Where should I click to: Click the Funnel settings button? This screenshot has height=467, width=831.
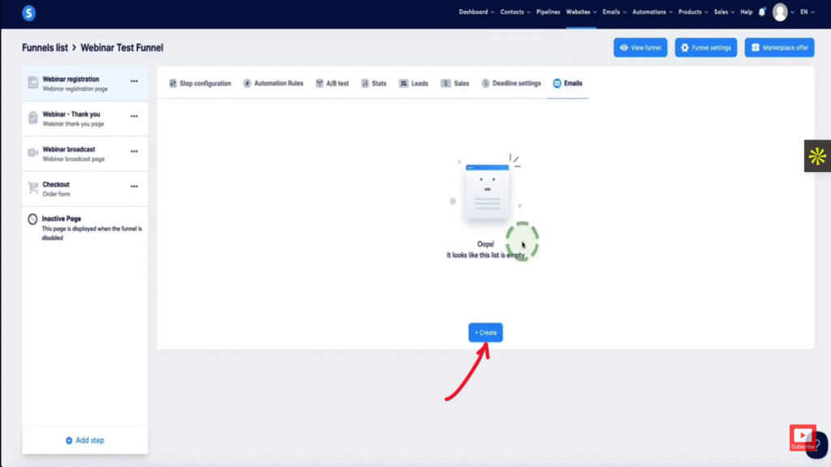[705, 48]
